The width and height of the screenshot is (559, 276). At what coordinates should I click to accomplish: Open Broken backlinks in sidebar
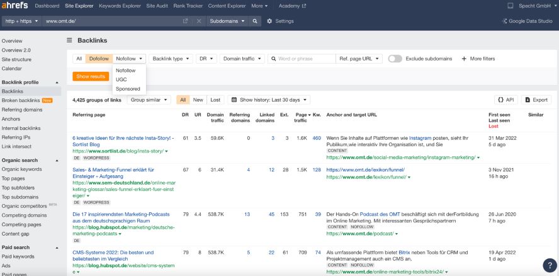coord(21,101)
